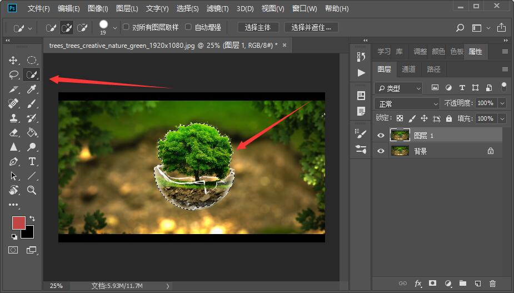Image resolution: width=514 pixels, height=293 pixels.
Task: Select the Lasso tool
Action: (x=13, y=75)
